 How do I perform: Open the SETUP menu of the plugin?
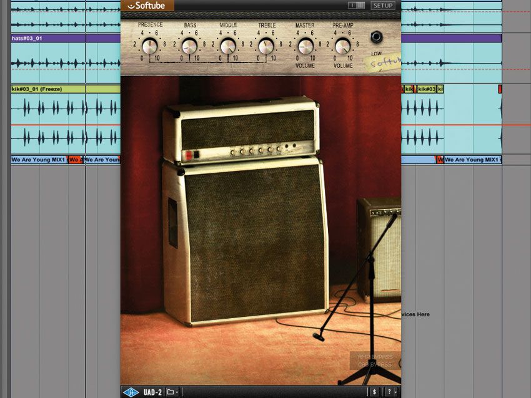(x=382, y=5)
